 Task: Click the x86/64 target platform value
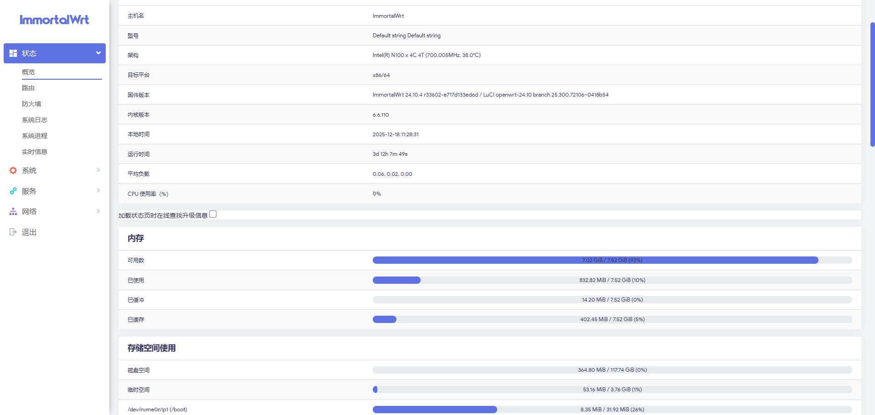pyautogui.click(x=381, y=75)
